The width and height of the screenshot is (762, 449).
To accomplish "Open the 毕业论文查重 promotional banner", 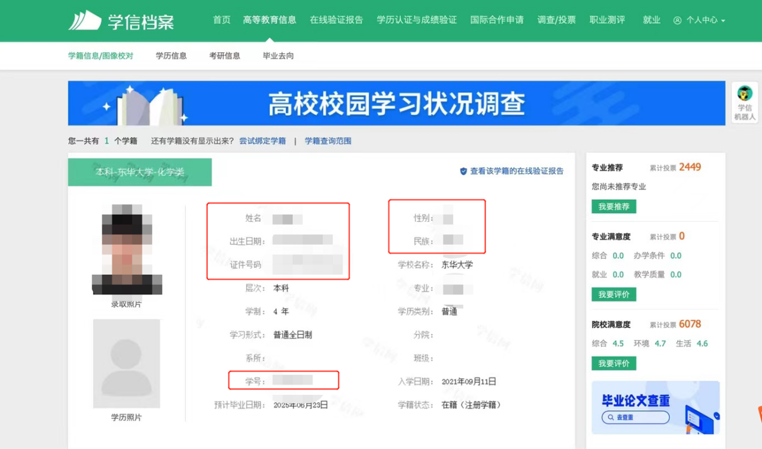I will coord(656,408).
